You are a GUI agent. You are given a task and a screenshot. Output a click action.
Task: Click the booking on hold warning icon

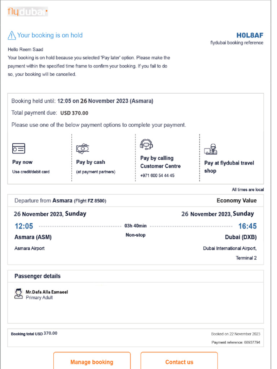pos(12,35)
